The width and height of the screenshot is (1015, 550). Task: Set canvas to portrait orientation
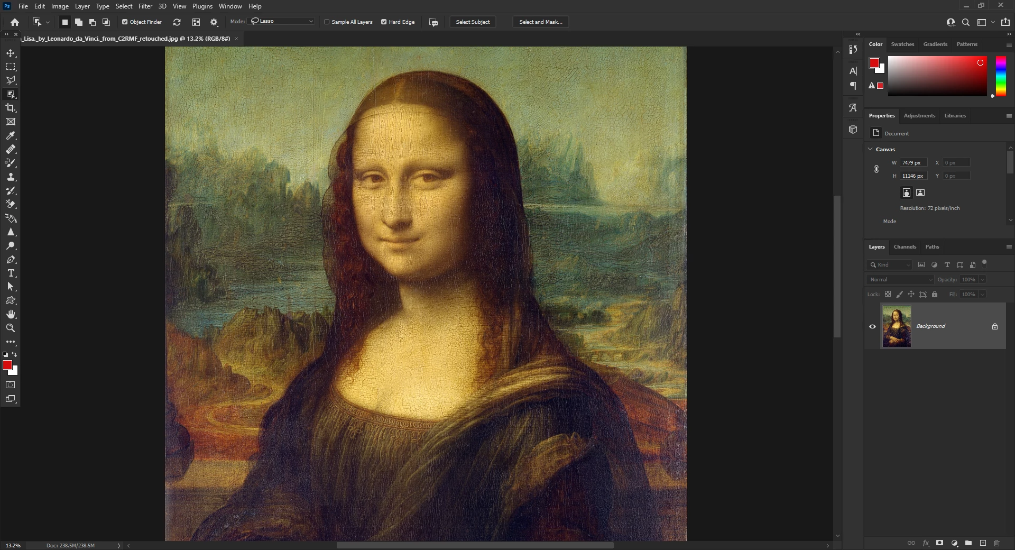click(x=907, y=192)
